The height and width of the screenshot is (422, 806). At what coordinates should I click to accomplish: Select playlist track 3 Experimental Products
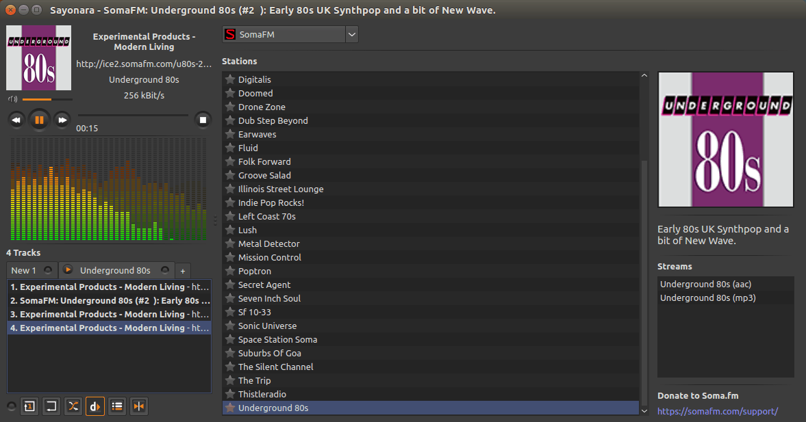click(109, 314)
